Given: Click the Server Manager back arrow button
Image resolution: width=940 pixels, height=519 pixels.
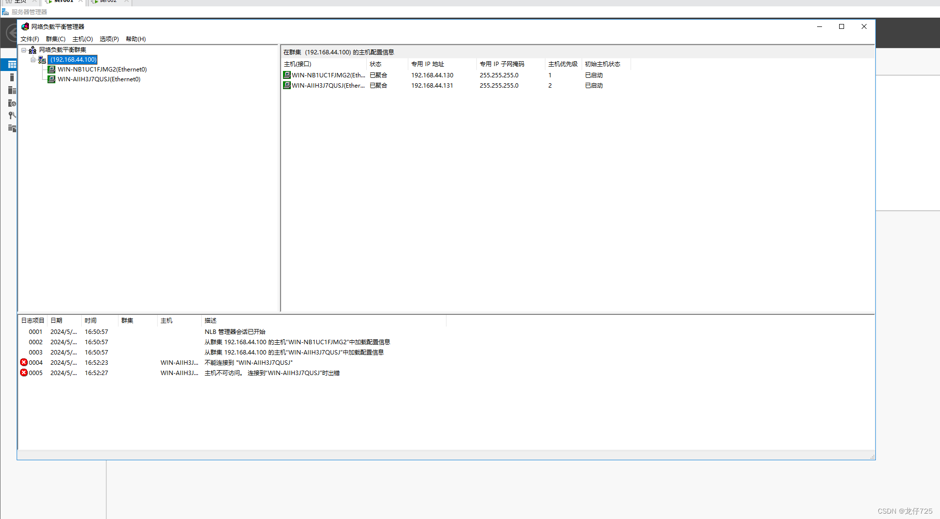Looking at the screenshot, I should coord(12,33).
